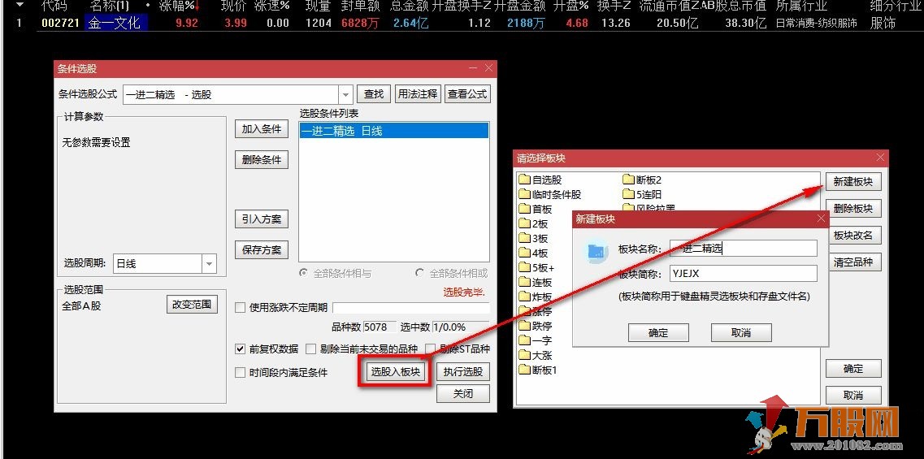924x459 pixels.
Task: Select the 5连阳 folder
Action: (642, 194)
